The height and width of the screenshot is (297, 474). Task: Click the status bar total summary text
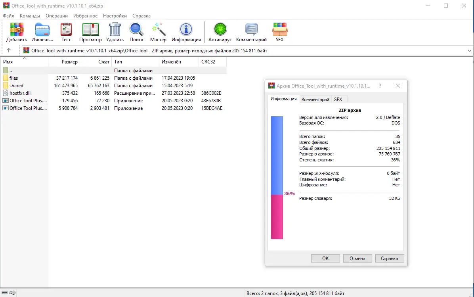pos(295,293)
